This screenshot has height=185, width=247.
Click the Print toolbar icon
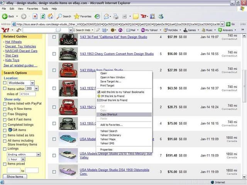click(x=116, y=16)
